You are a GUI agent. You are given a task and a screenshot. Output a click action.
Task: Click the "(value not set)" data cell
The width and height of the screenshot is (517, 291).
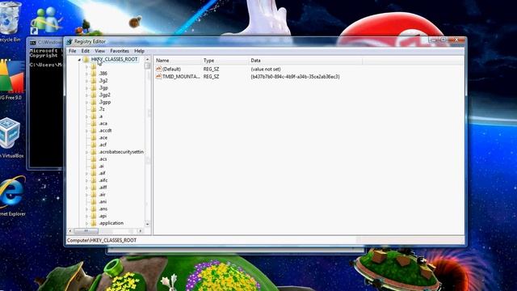(x=266, y=69)
